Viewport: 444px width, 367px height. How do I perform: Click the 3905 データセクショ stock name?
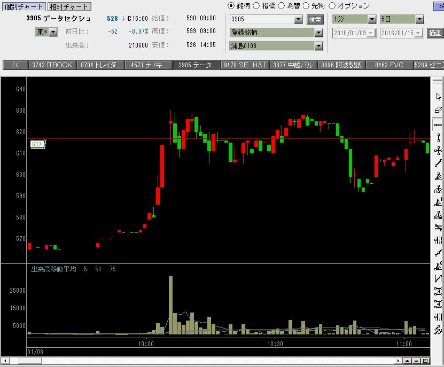click(x=58, y=18)
